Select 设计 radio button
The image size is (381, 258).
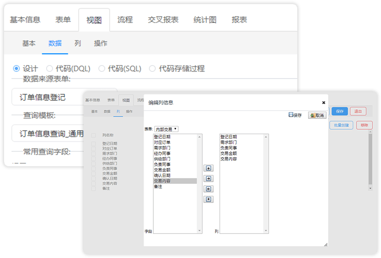point(16,69)
